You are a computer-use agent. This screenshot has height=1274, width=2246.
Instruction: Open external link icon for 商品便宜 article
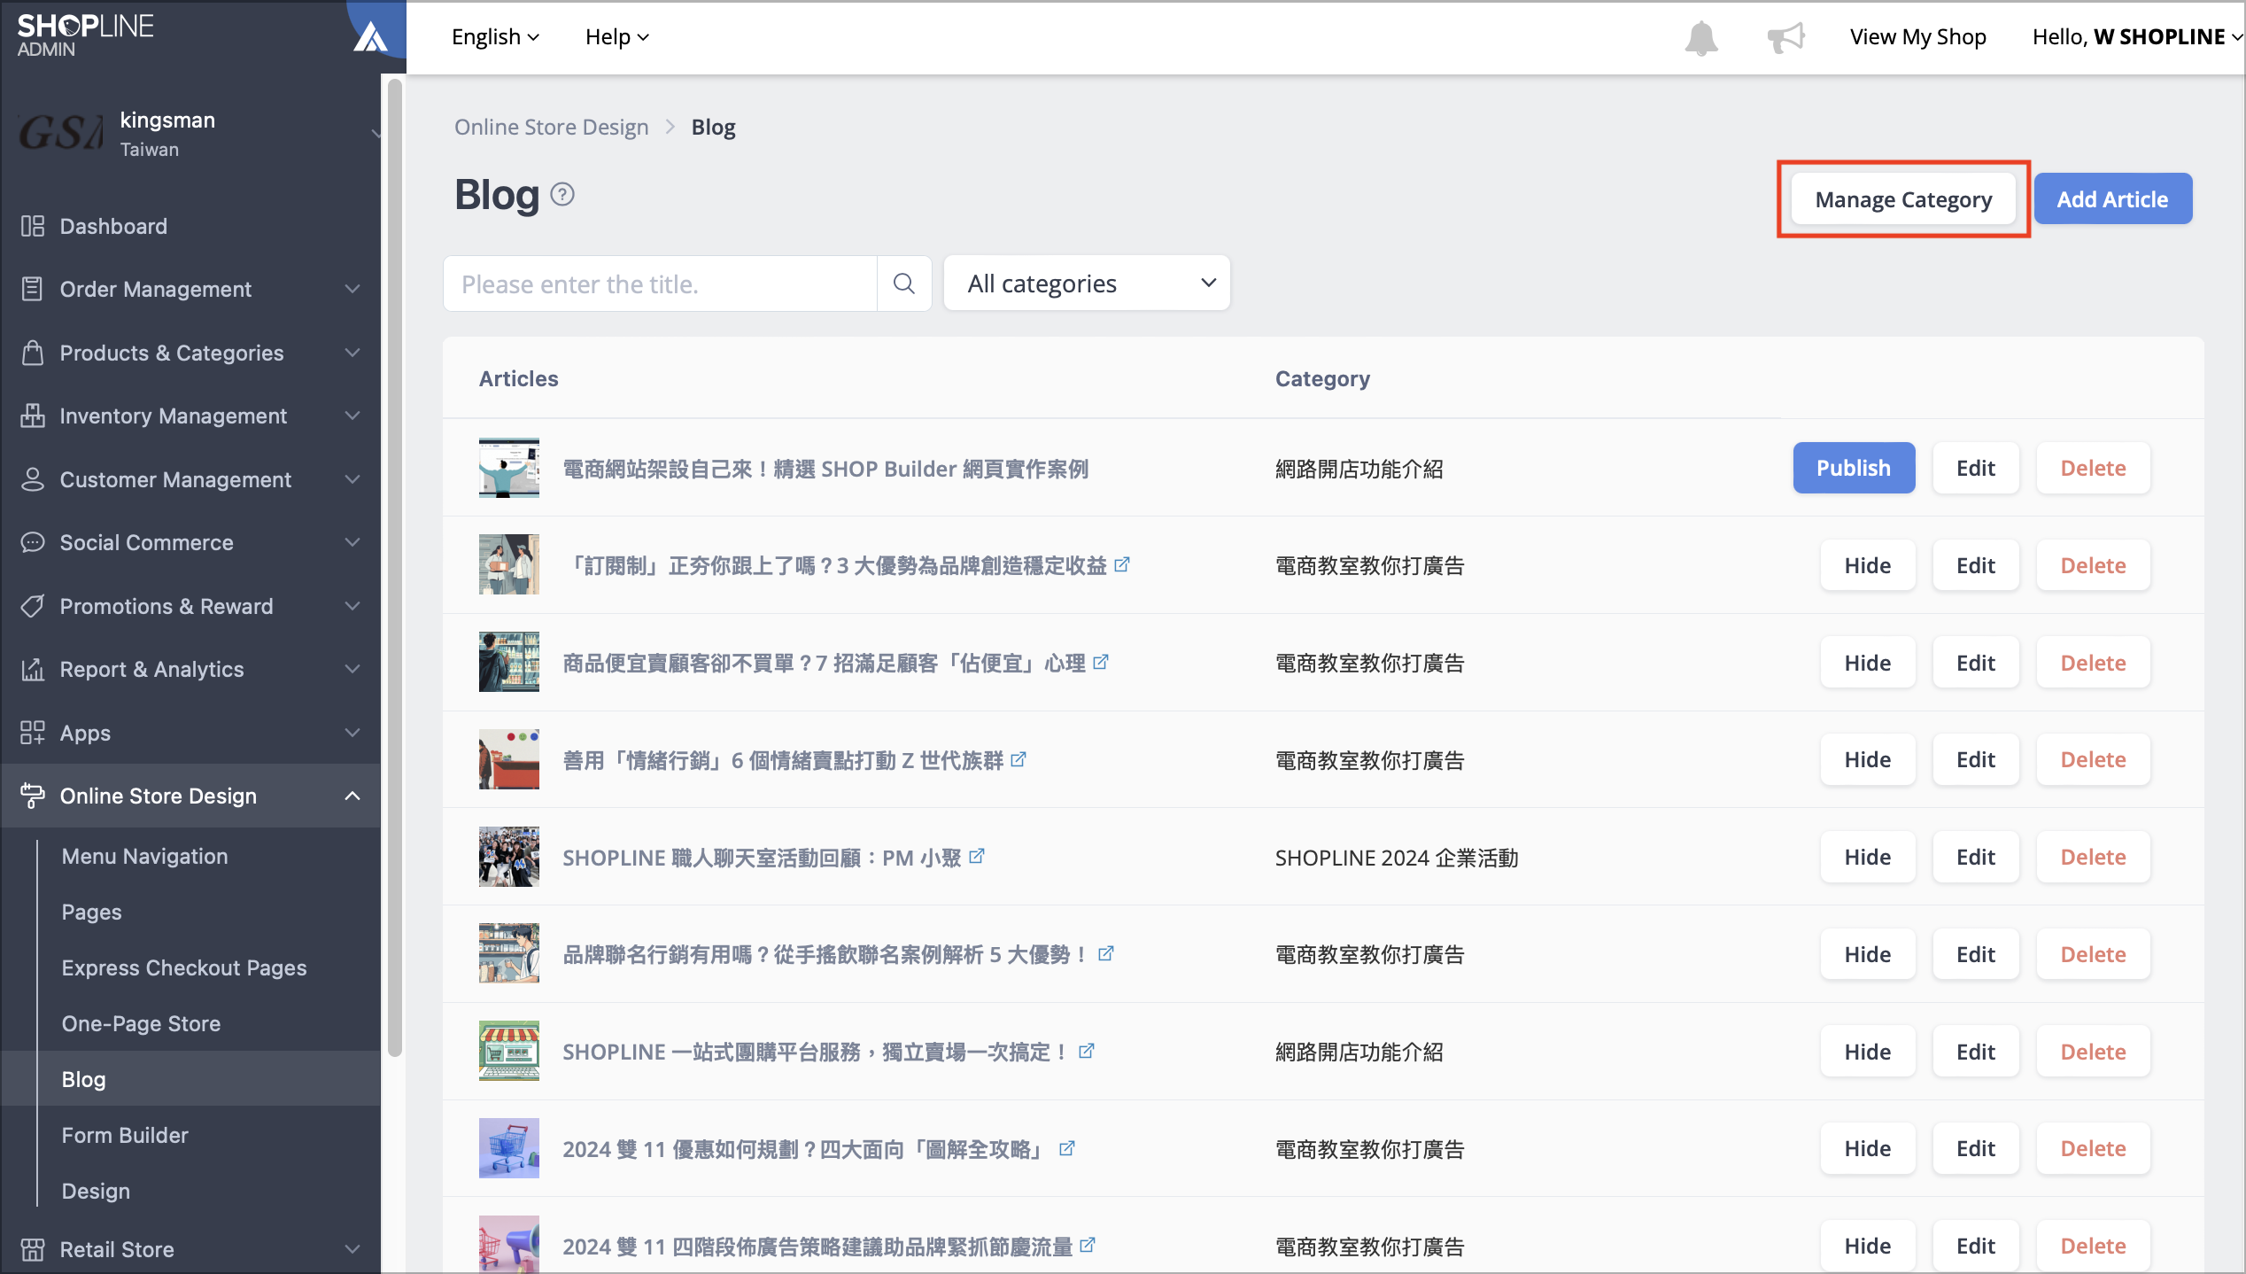pyautogui.click(x=1101, y=662)
